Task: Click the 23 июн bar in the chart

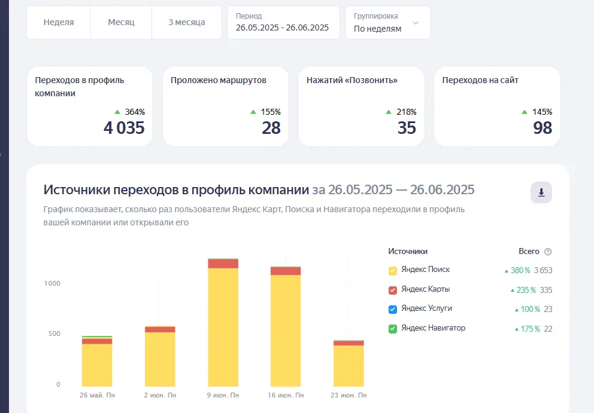Action: [x=348, y=363]
